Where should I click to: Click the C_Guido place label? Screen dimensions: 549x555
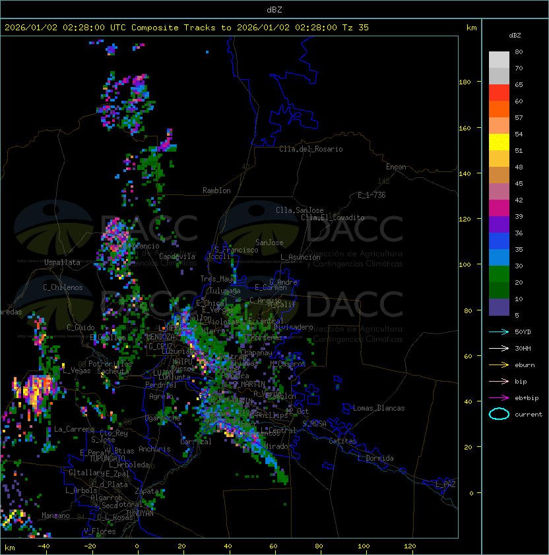coord(81,328)
